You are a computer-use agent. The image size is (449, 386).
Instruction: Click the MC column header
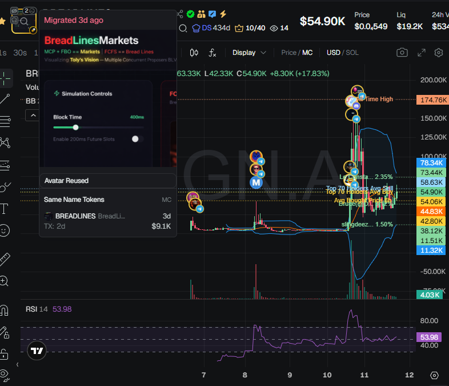(x=167, y=200)
